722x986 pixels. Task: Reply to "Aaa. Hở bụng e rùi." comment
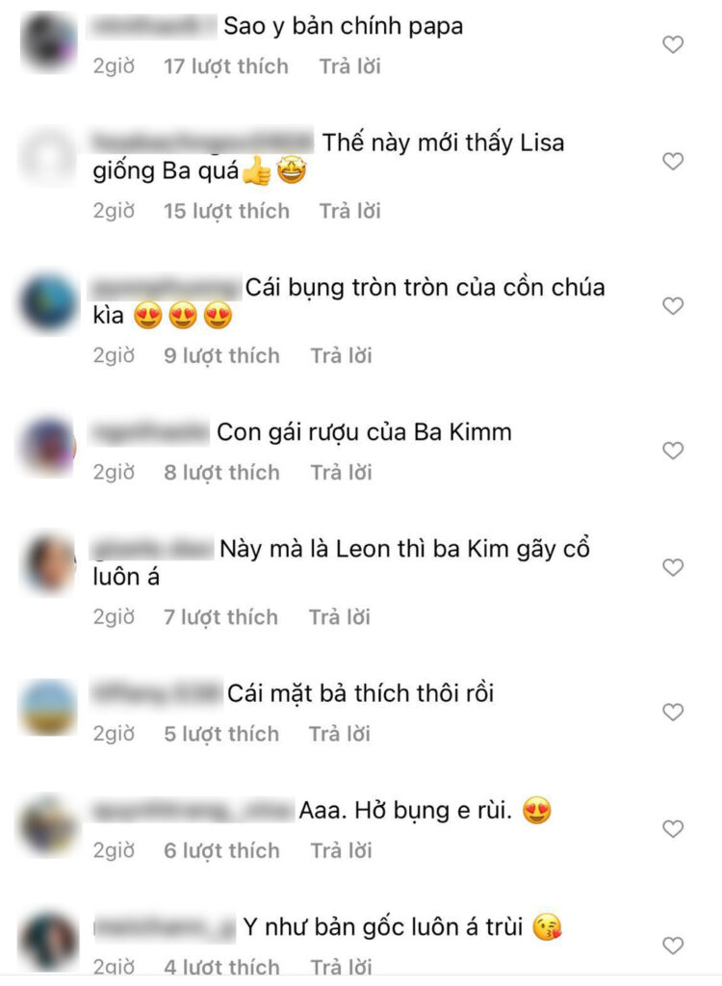342,851
